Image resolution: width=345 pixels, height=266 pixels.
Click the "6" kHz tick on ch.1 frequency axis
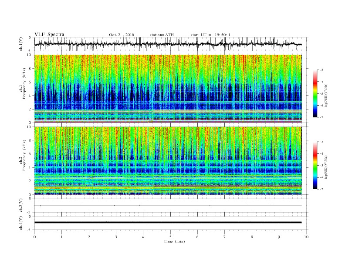click(30, 82)
